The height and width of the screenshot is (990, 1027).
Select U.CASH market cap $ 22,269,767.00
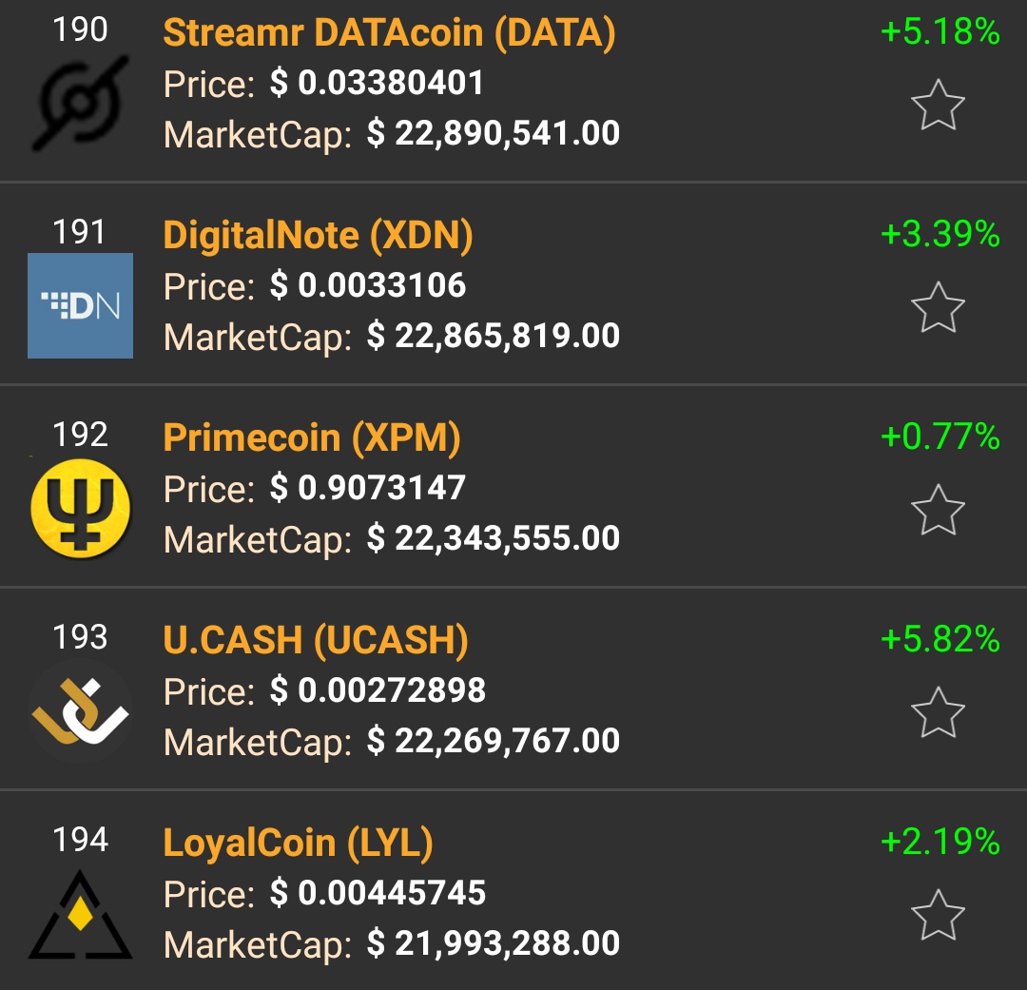(x=494, y=741)
